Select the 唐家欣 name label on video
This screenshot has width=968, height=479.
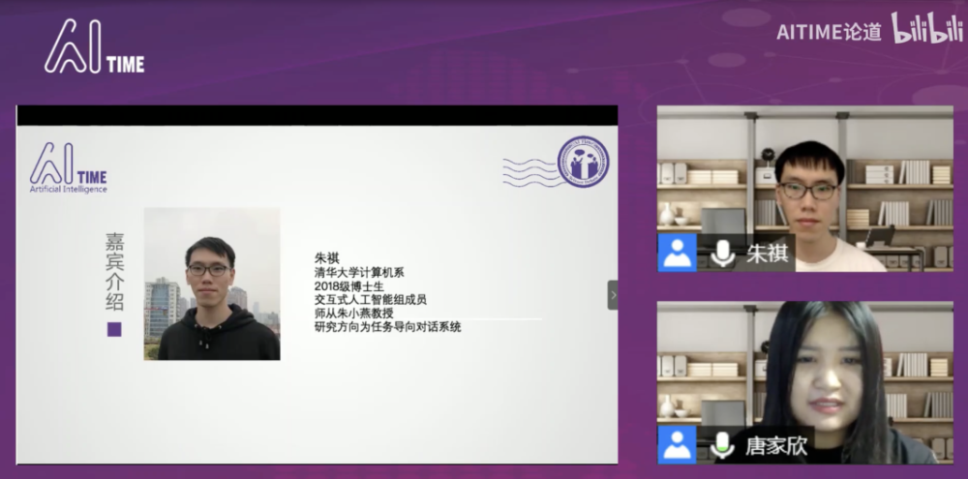coord(776,445)
